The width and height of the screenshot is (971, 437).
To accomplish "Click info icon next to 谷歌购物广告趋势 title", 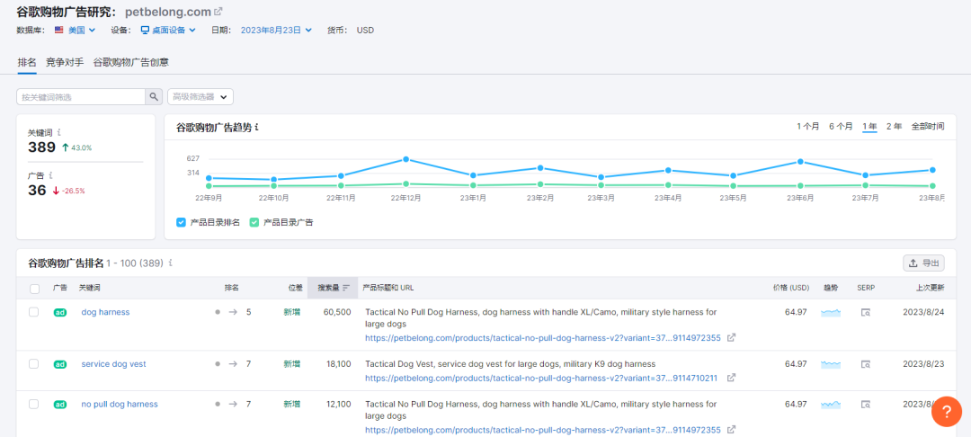I will [256, 128].
